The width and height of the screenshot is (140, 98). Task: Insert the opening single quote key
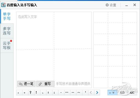click(x=85, y=93)
